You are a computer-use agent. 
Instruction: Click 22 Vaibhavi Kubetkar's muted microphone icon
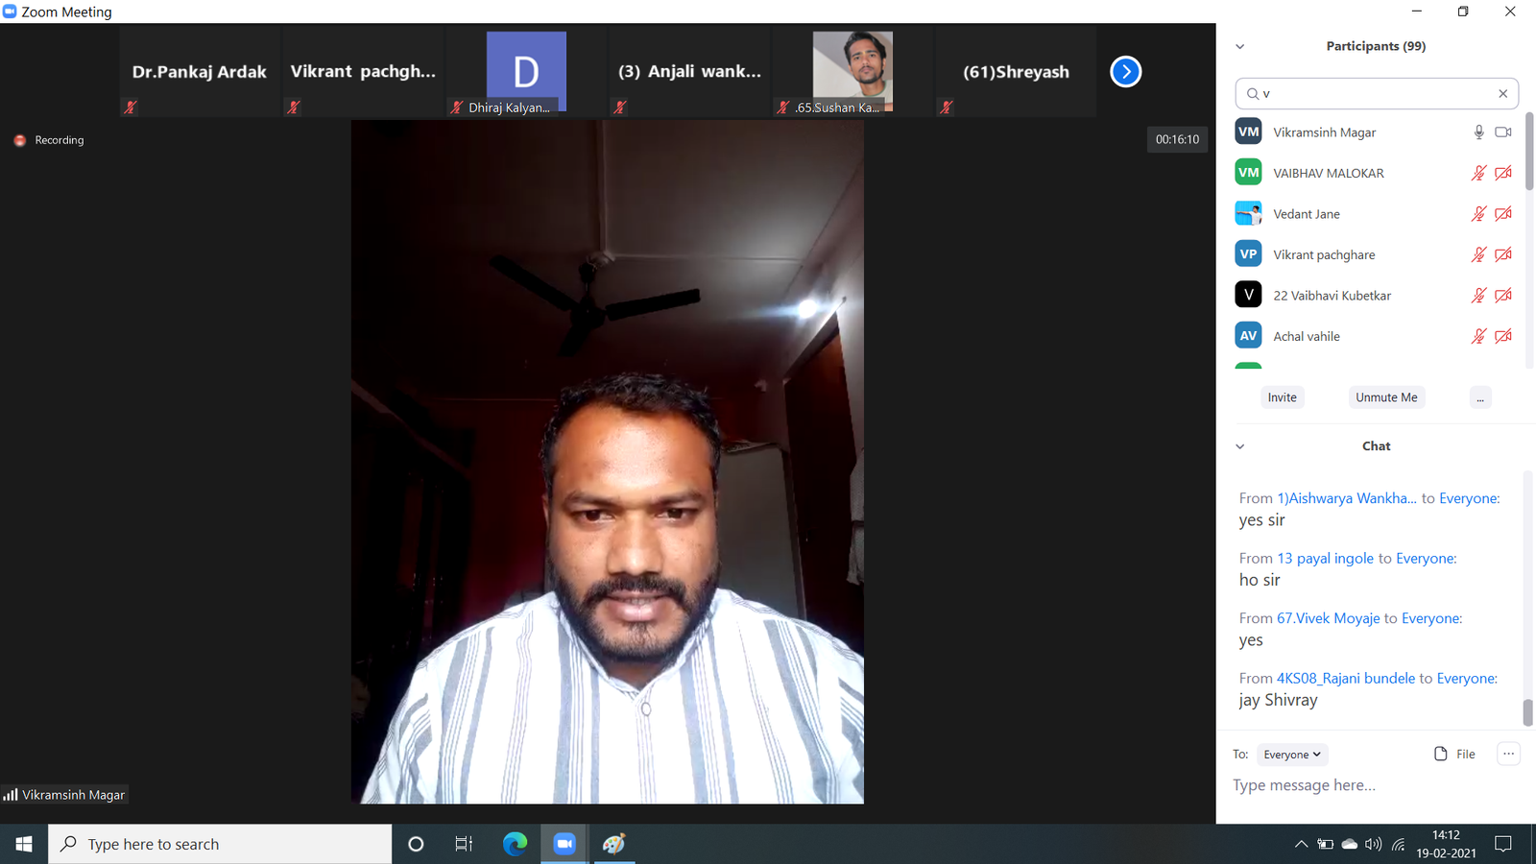(1478, 296)
